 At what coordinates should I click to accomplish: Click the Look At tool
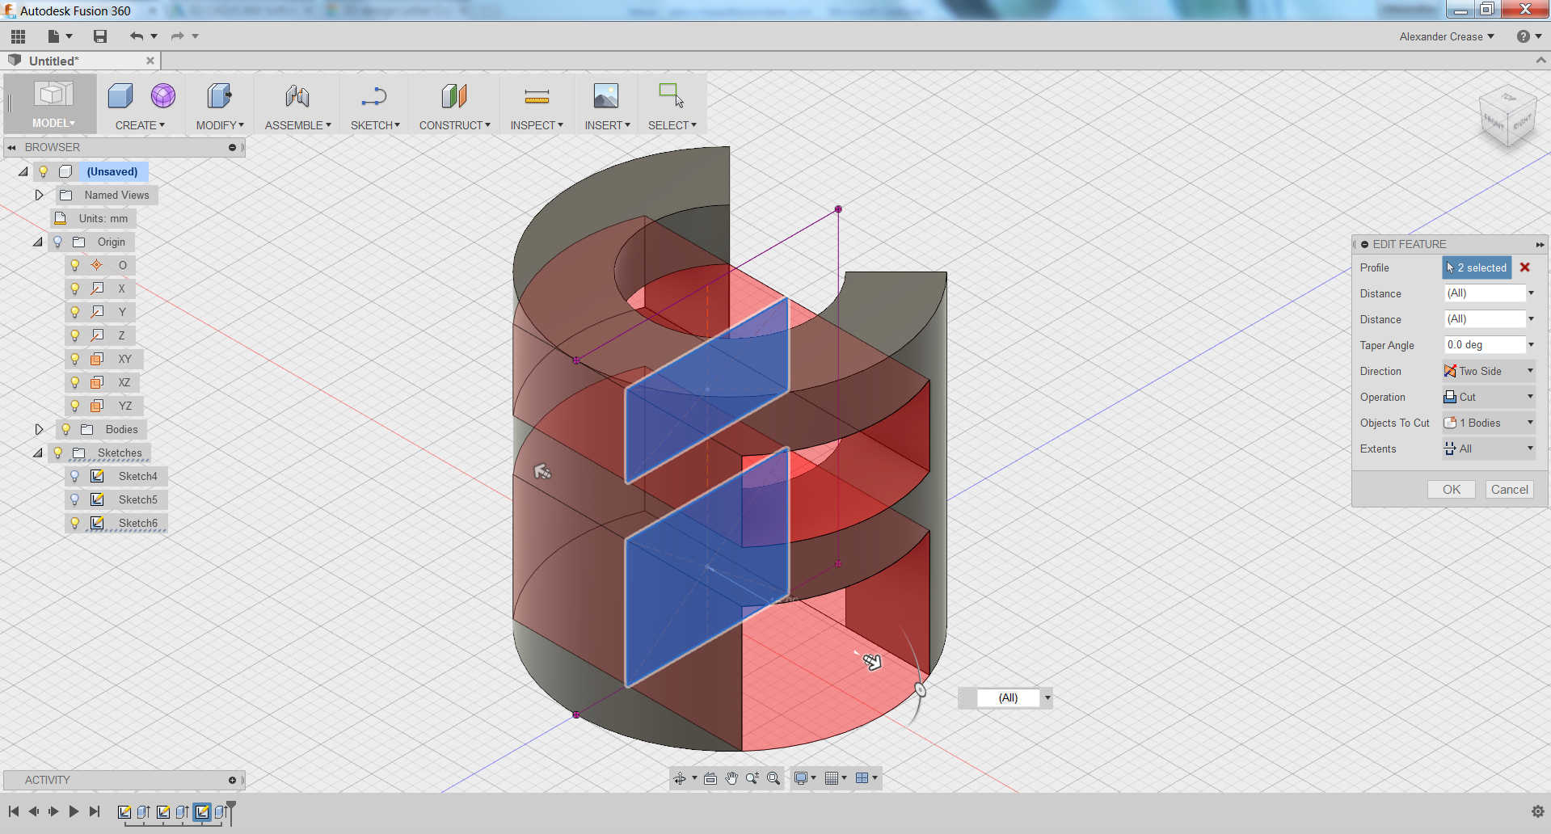(710, 778)
